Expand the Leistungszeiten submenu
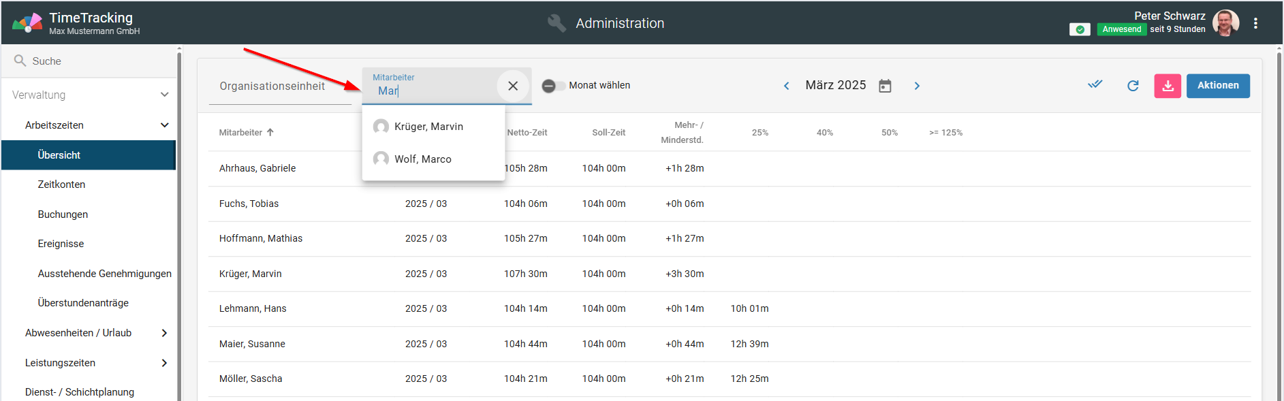1284x401 pixels. point(164,363)
